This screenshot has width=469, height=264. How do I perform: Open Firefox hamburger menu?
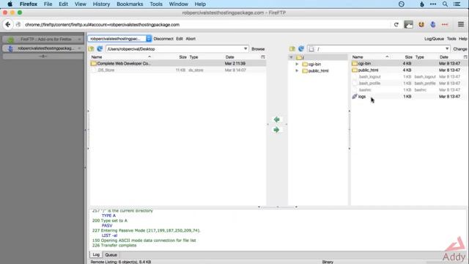tap(461, 24)
